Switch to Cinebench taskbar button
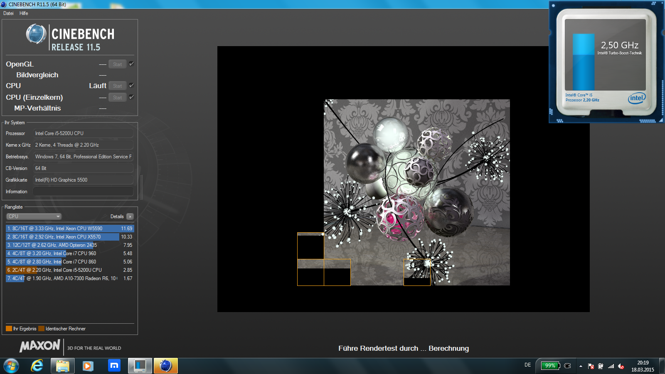Viewport: 665px width, 374px height. pyautogui.click(x=166, y=366)
